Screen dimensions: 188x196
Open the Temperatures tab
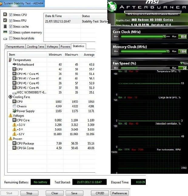click(15, 46)
